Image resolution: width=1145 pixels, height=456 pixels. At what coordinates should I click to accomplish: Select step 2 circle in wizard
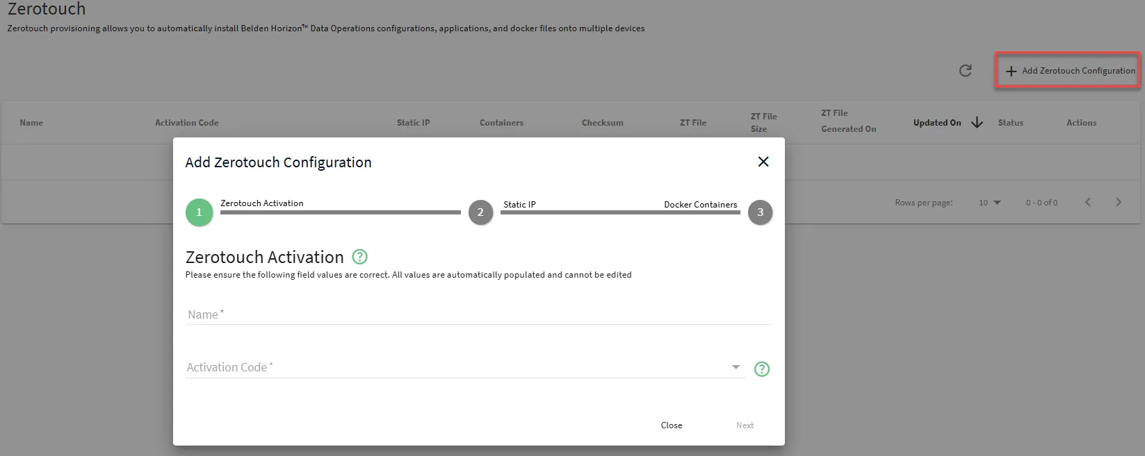coord(480,212)
